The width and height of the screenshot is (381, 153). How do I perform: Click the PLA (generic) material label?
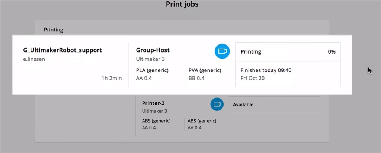[153, 70]
